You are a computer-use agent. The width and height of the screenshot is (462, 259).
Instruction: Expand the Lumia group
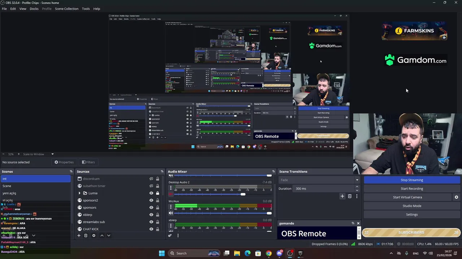[x=79, y=193]
